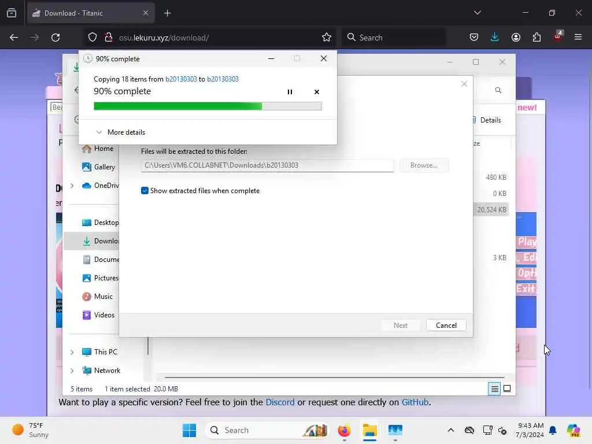Save page to Pocket

(x=474, y=38)
